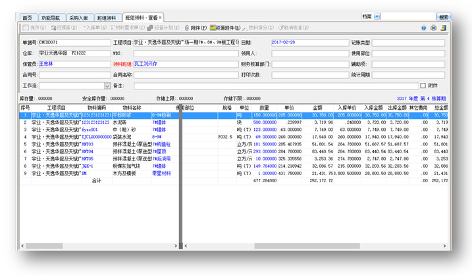Click the quantity 123.000000 cell
Screen dimensions: 472x275
pyautogui.click(x=265, y=130)
